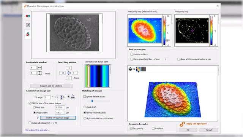Click Suggest size for windows button
The width and height of the screenshot is (243, 137).
tap(51, 86)
